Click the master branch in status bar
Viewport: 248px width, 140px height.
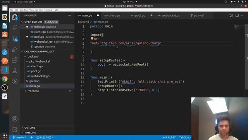(x=19, y=137)
